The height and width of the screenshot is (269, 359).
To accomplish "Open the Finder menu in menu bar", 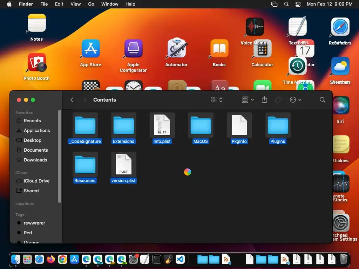I will click(26, 4).
